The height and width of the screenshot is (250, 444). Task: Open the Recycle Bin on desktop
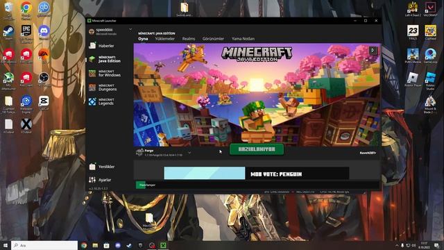pyautogui.click(x=8, y=10)
